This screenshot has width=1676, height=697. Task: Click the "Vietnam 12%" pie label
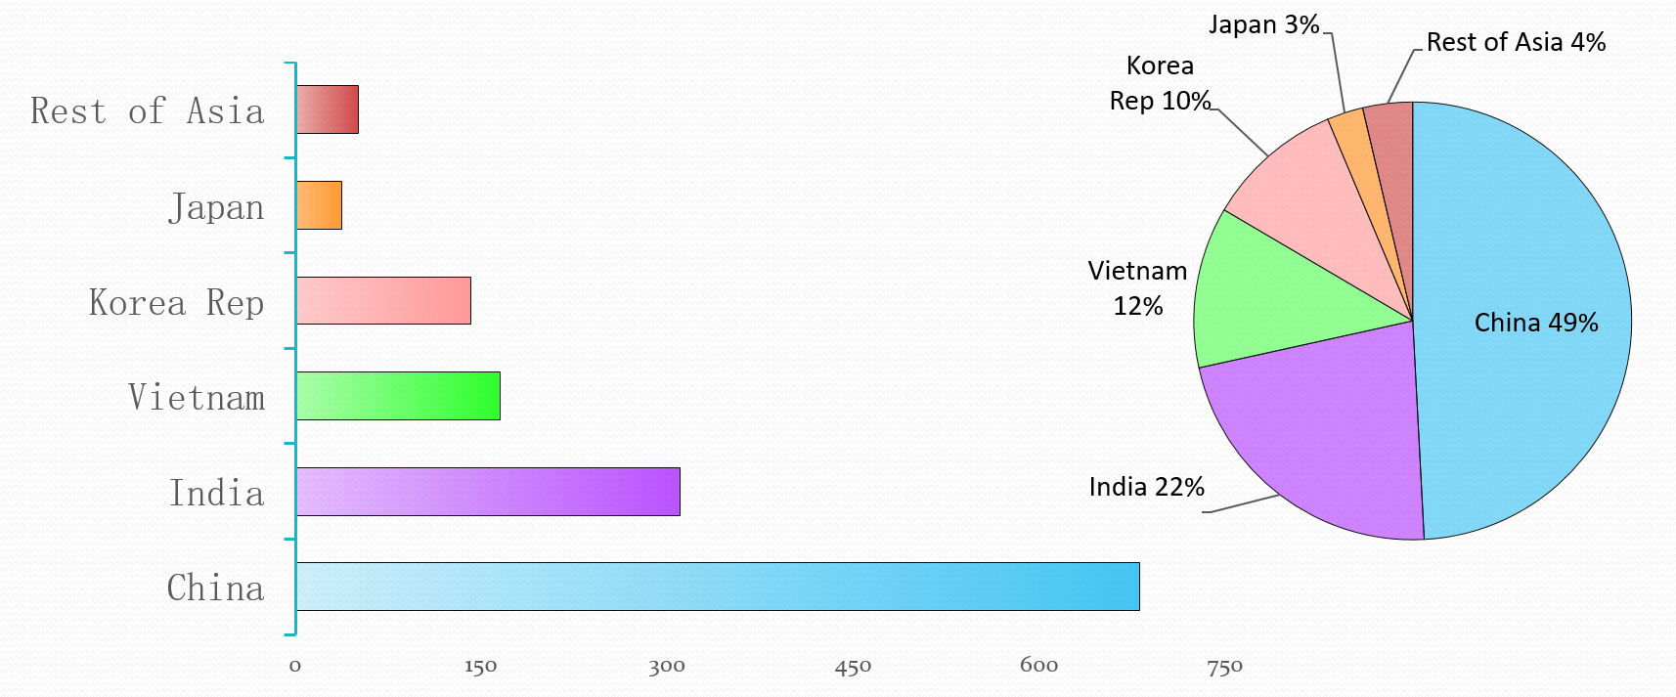(1138, 288)
